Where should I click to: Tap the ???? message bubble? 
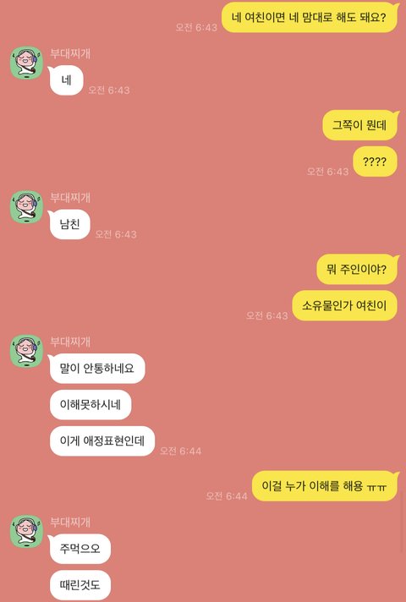pos(375,161)
